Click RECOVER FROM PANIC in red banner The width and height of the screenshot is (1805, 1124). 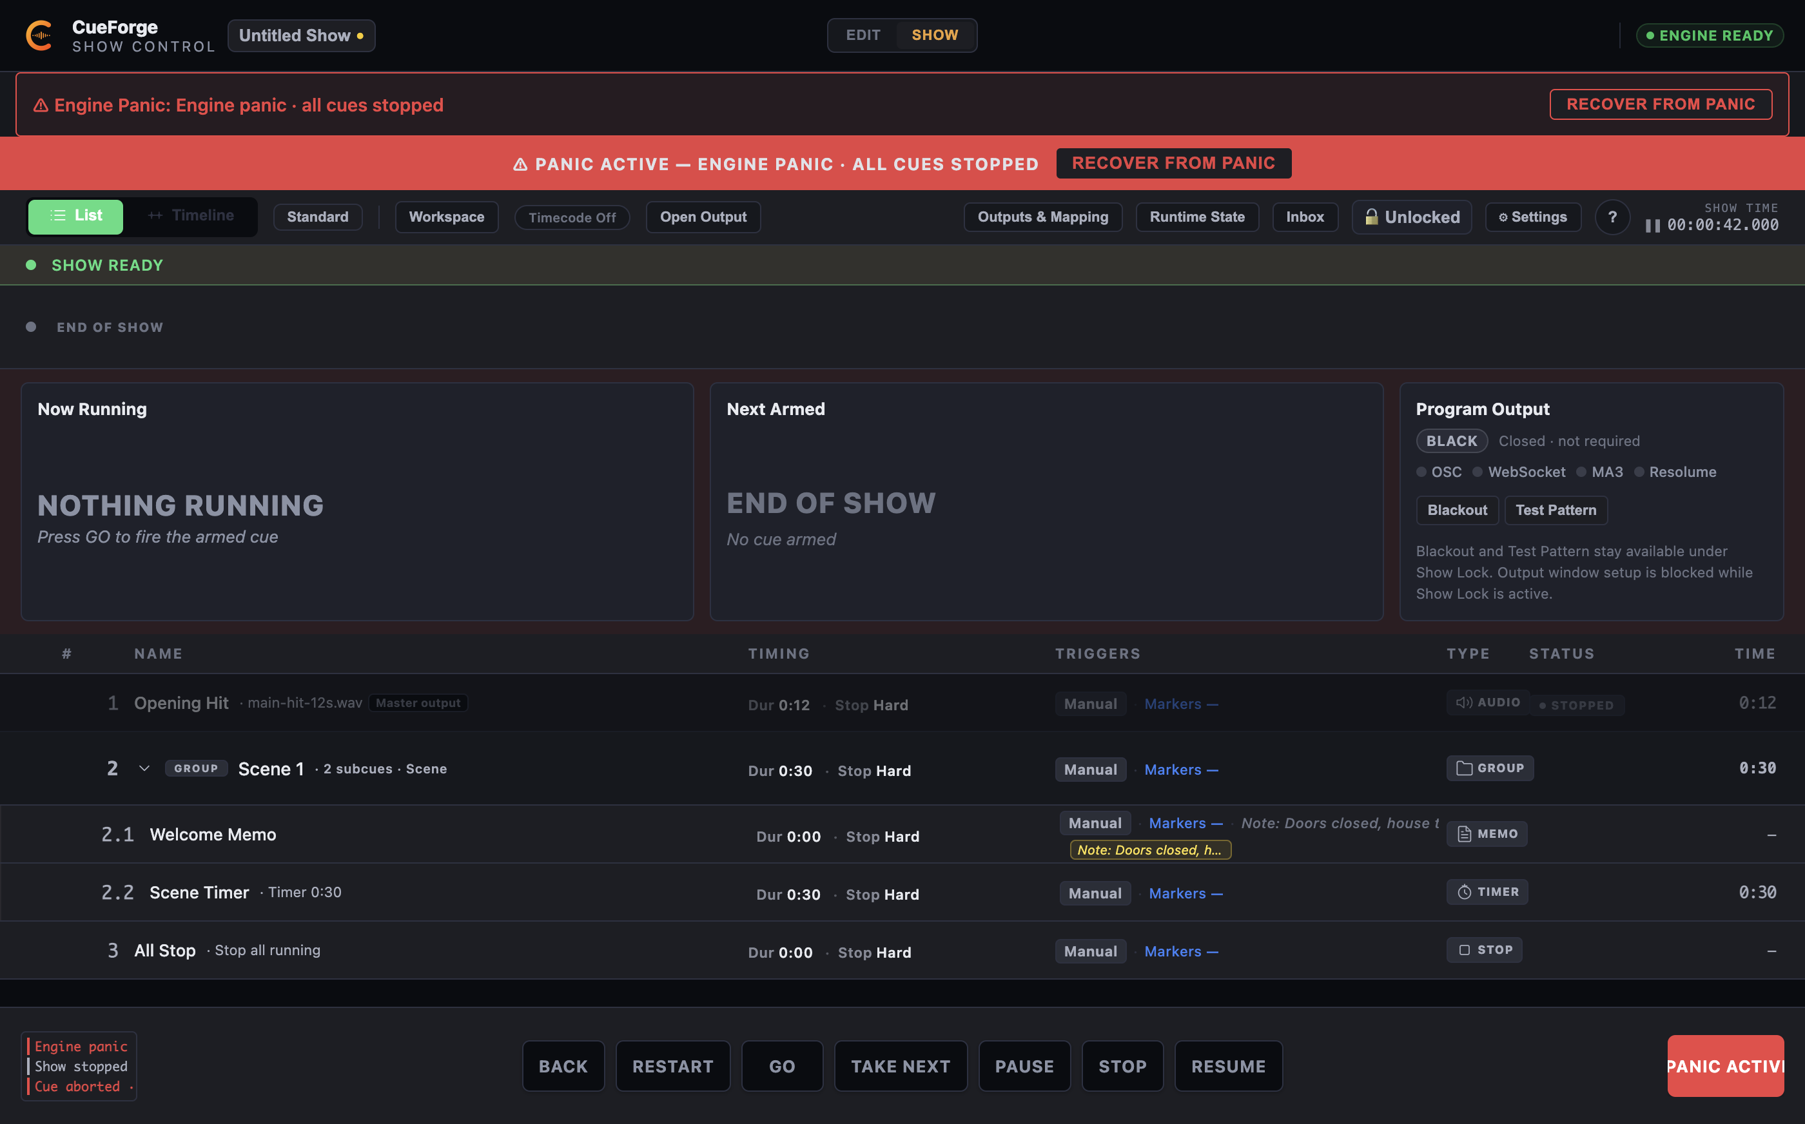(x=1173, y=164)
